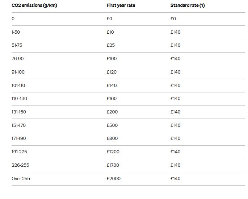Click the £25 first year rate value
Screen dimensions: 248x199
(111, 45)
